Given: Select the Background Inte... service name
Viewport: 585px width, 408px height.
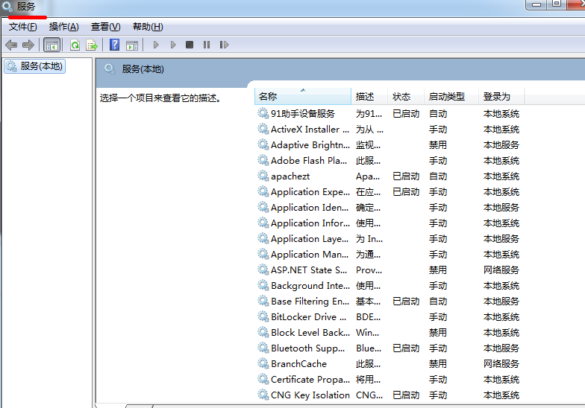Looking at the screenshot, I should [x=310, y=286].
